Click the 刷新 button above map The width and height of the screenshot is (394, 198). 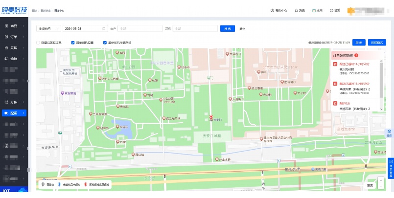359,43
